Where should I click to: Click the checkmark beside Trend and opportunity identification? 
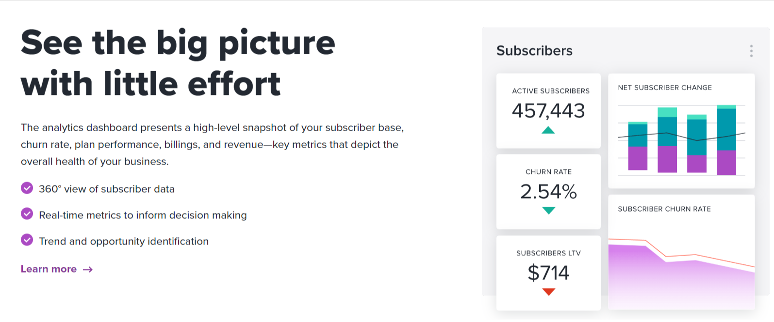27,240
